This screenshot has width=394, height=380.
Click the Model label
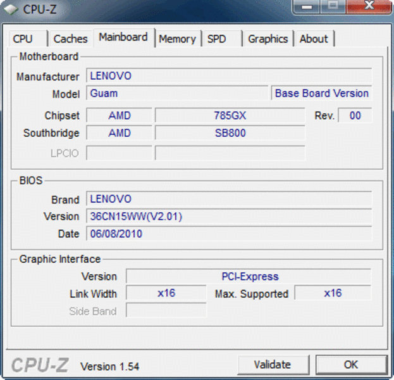(66, 94)
